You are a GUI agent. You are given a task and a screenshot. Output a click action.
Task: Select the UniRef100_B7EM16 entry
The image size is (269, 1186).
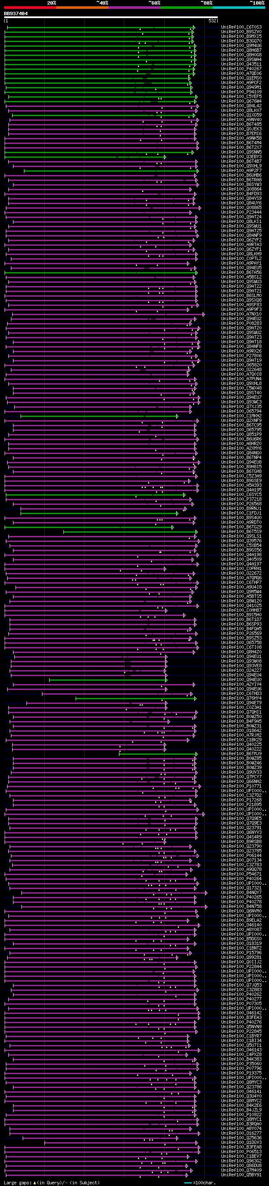tap(241, 133)
